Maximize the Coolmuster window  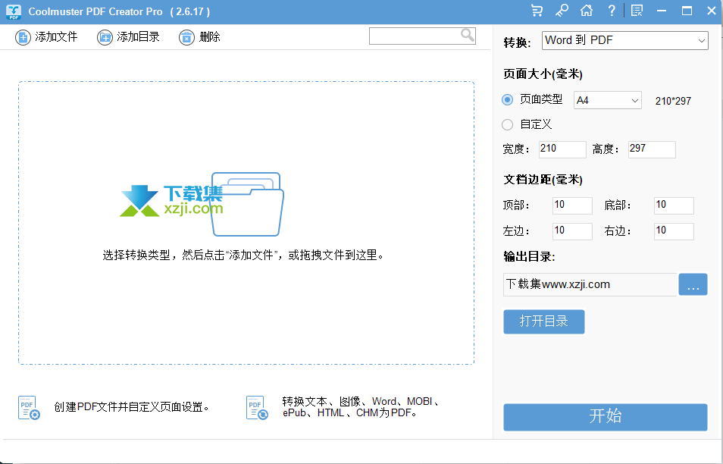click(687, 11)
